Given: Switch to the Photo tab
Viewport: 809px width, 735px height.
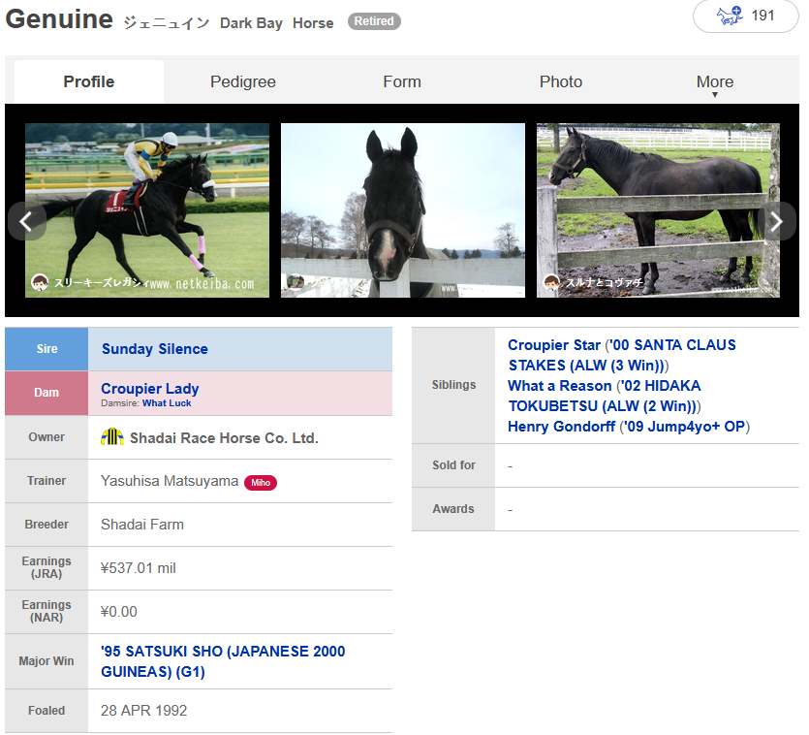Looking at the screenshot, I should tap(561, 81).
